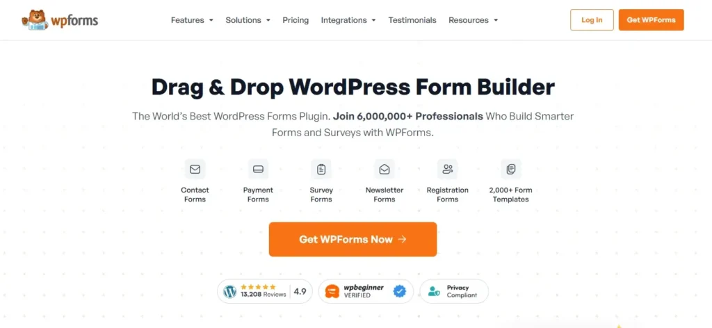Screen dimensions: 712x328
Task: Click the 13,208 Reviews rating text
Action: 264,295
